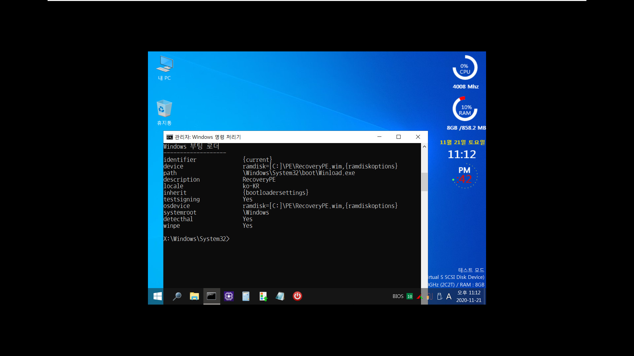The image size is (634, 356).
Task: Click the CPU usage gauge widget
Action: [x=465, y=68]
